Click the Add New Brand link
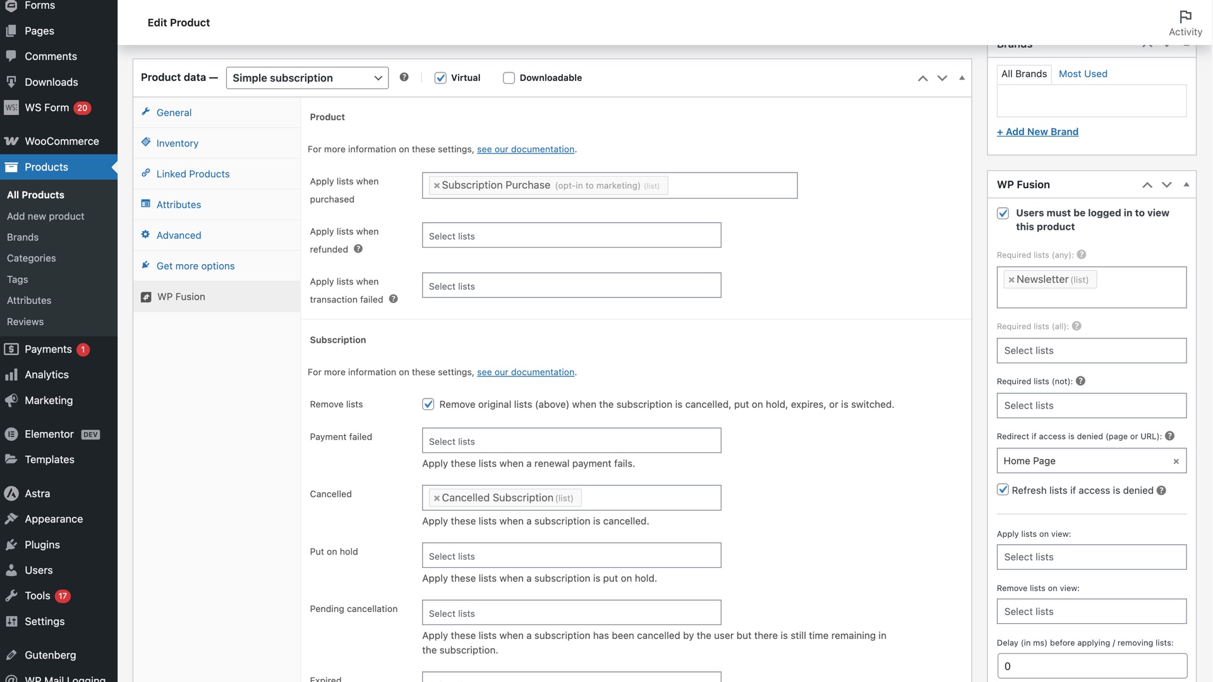The width and height of the screenshot is (1213, 682). click(1037, 132)
